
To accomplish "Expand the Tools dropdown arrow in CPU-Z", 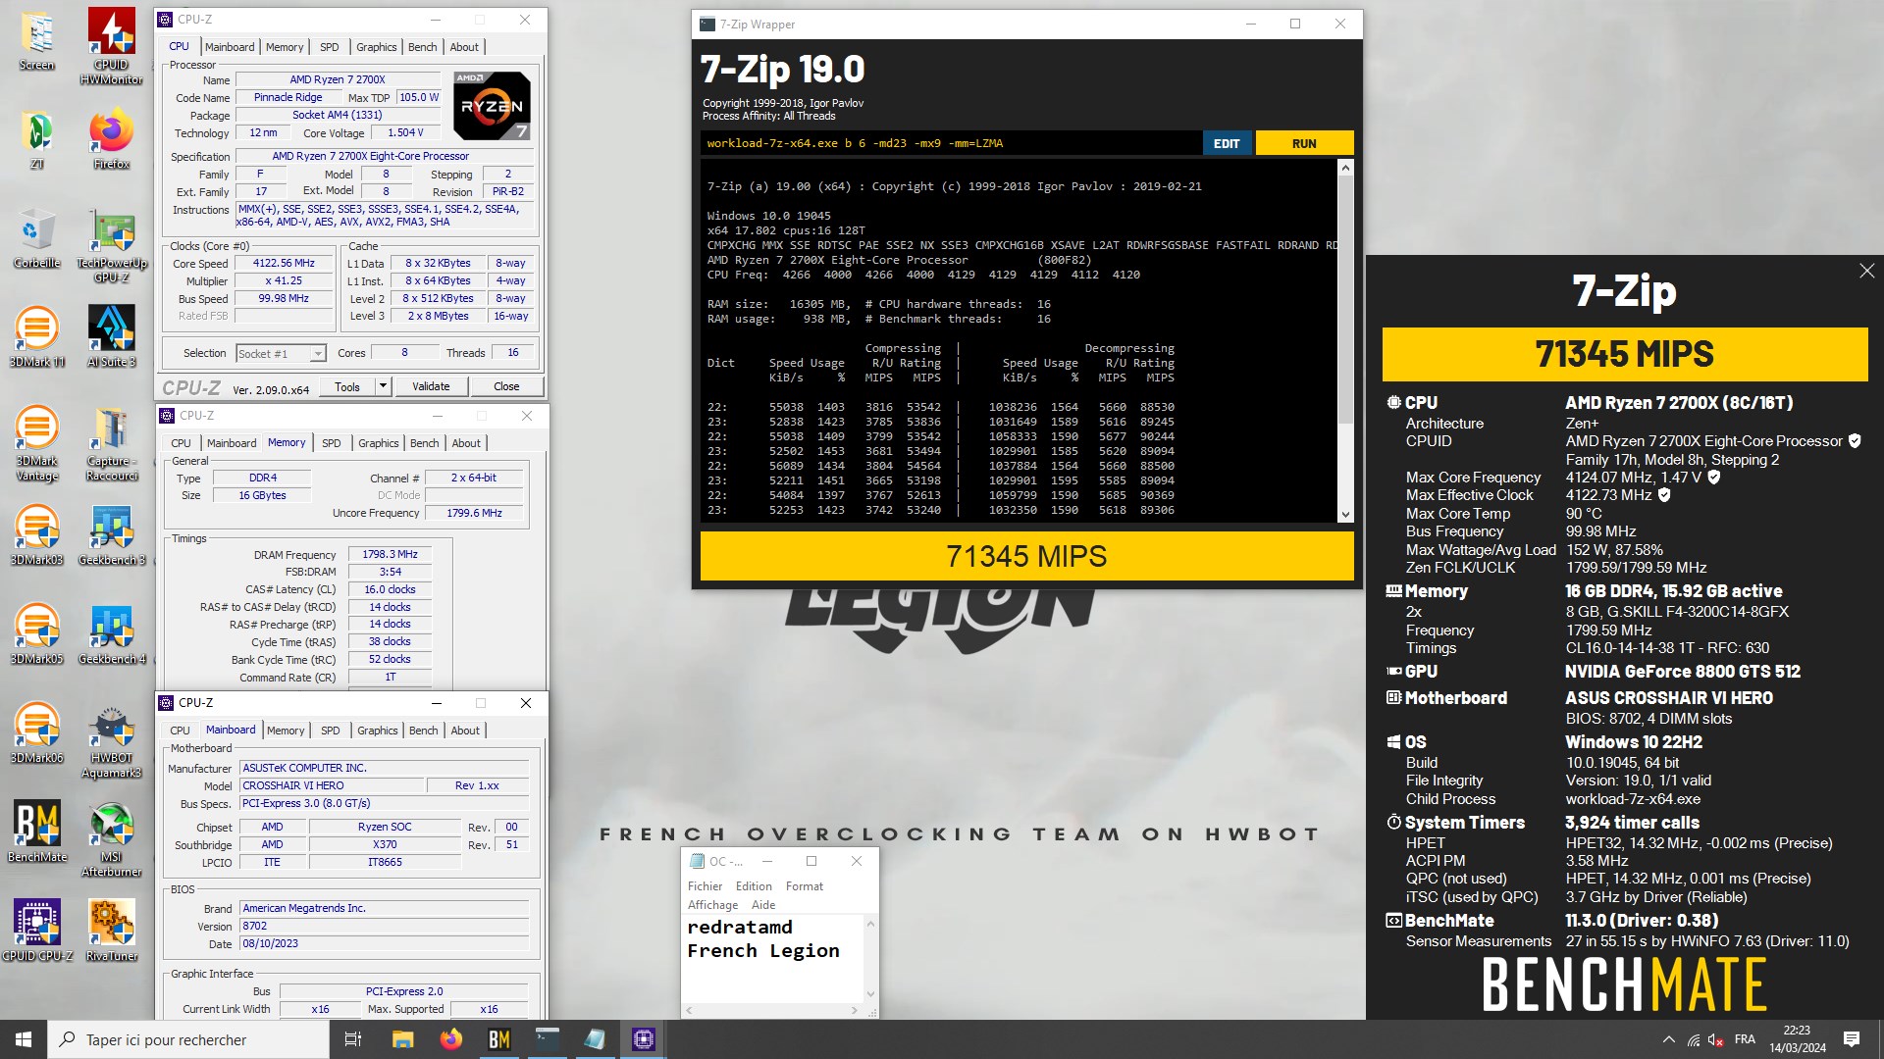I will (x=384, y=386).
